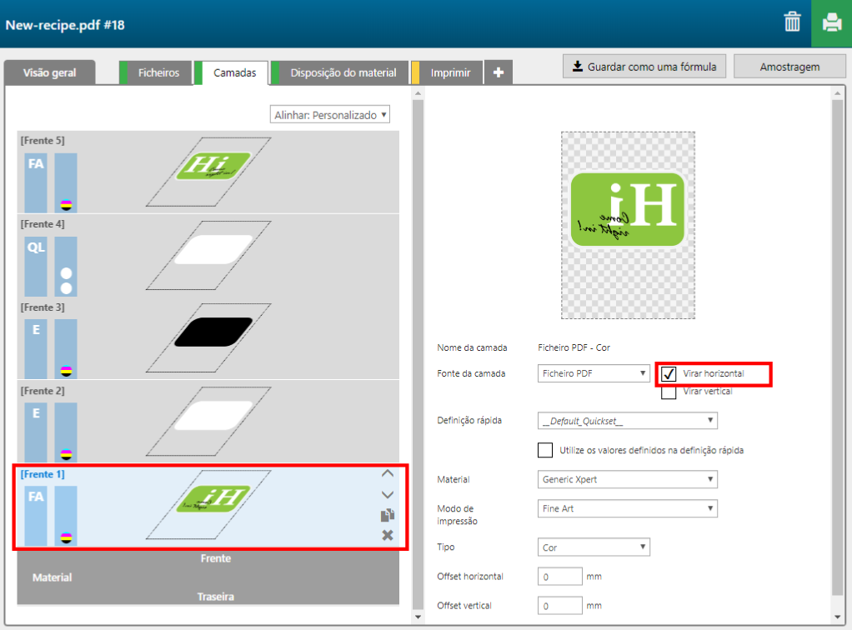
Task: Click the CMYK color icon on Frente 5
Action: tap(66, 204)
